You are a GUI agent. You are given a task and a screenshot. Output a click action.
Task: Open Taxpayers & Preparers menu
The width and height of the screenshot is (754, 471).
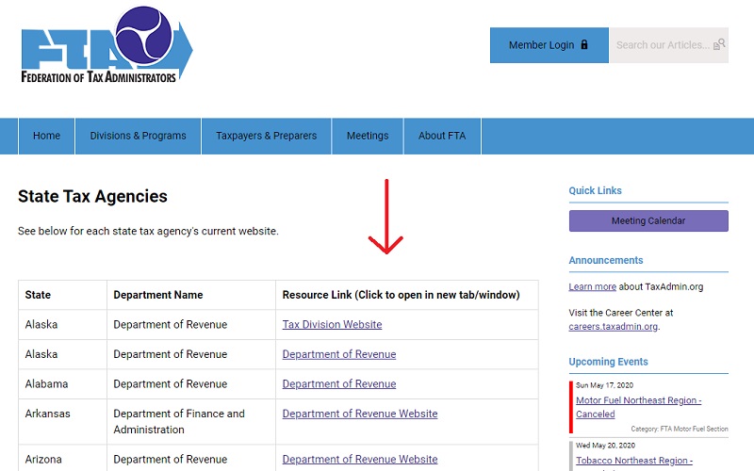point(267,136)
